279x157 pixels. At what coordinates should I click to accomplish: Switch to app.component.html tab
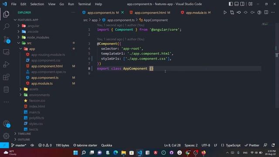click(x=150, y=13)
